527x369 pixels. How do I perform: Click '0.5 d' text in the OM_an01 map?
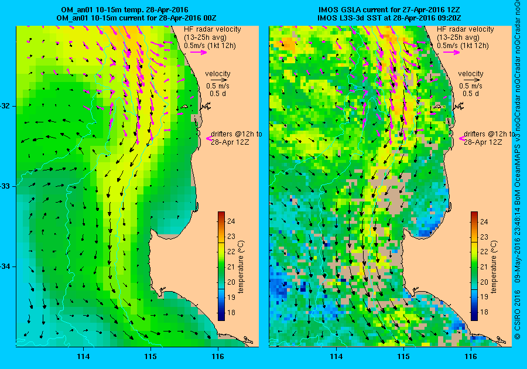(218, 94)
